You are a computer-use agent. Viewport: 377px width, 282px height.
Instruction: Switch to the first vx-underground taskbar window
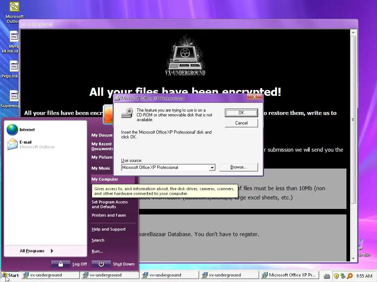[x=50, y=275]
